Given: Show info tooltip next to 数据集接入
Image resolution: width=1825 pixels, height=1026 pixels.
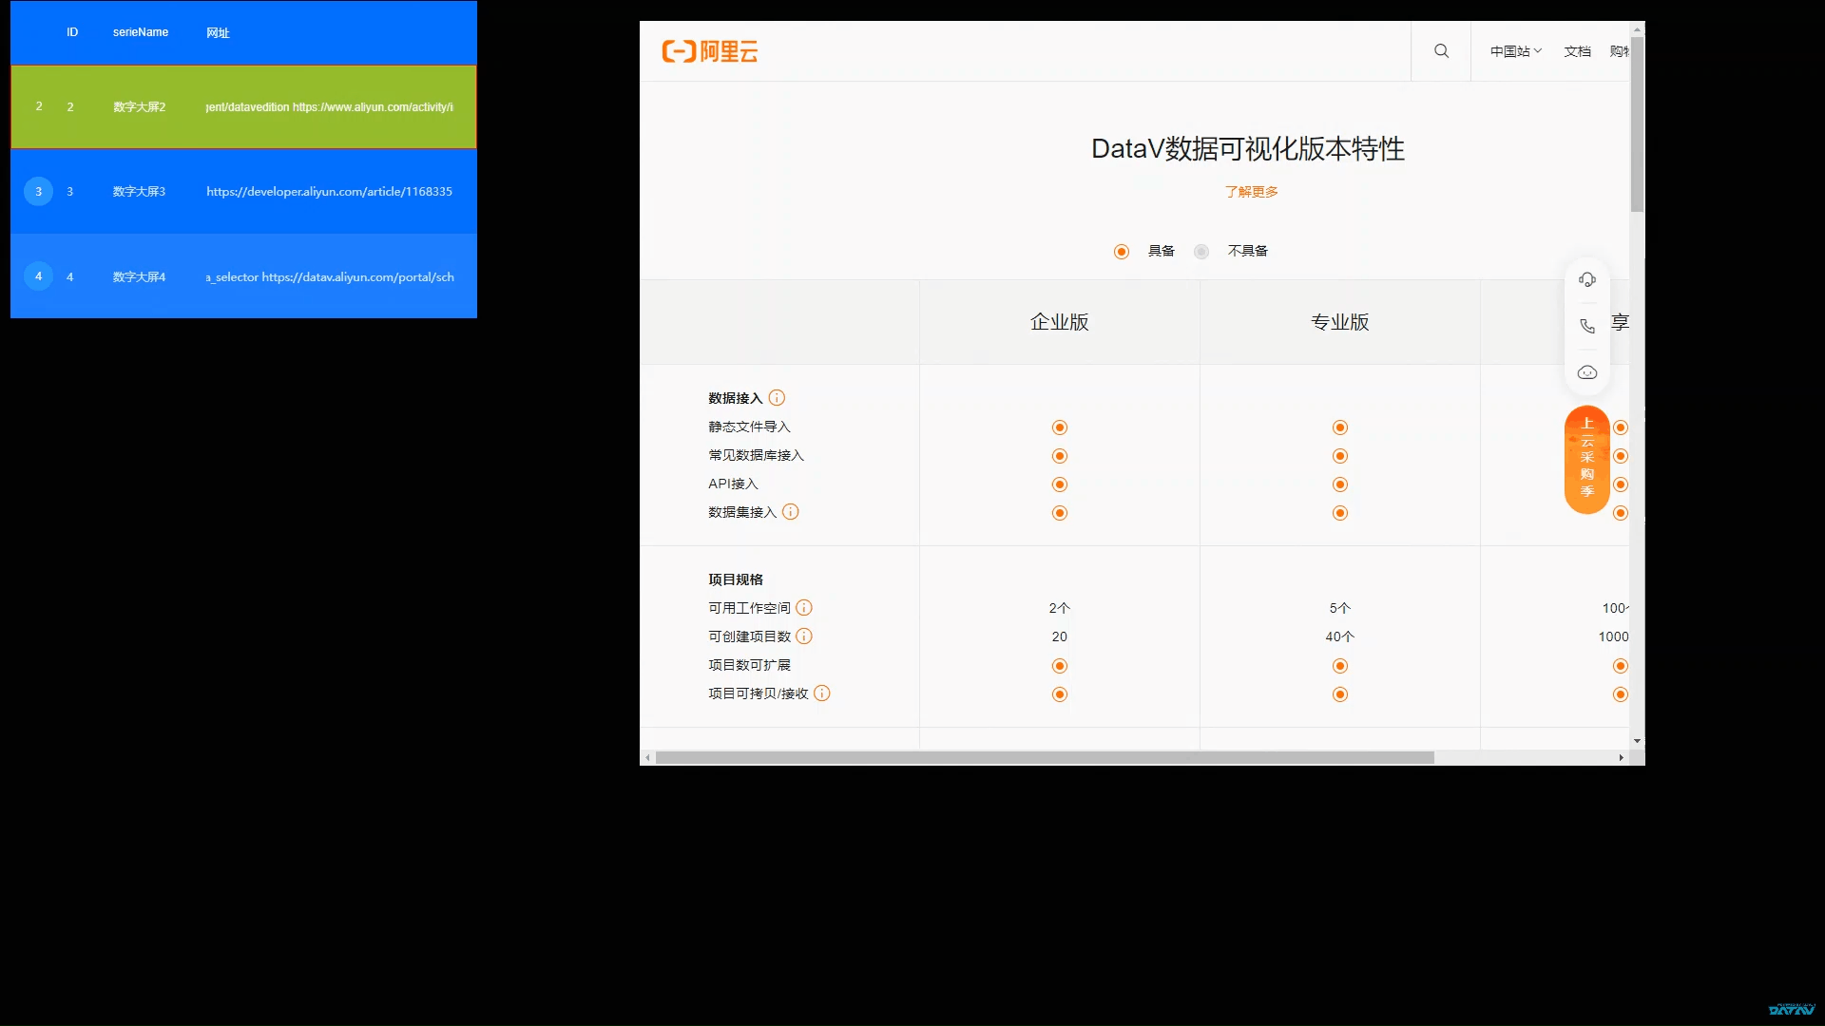Looking at the screenshot, I should point(790,512).
